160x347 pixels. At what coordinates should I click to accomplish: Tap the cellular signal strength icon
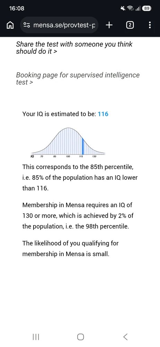[x=138, y=8]
